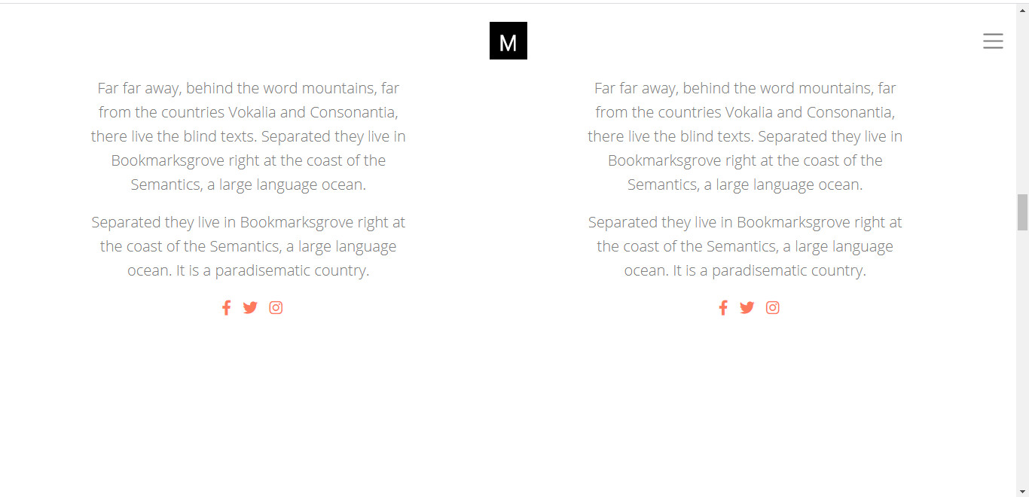This screenshot has width=1029, height=497.
Task: Click the right column Instagram icon
Action: click(773, 307)
